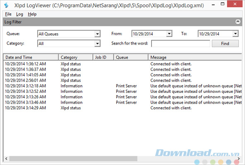Select log entry 10/29/2014 3:13:46 AM
This screenshot has height=165, width=245.
[122, 102]
